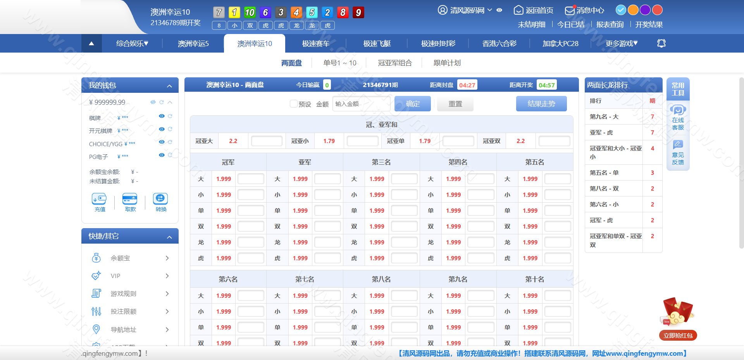Click the VIP diamond icon
The width and height of the screenshot is (744, 360).
click(96, 276)
